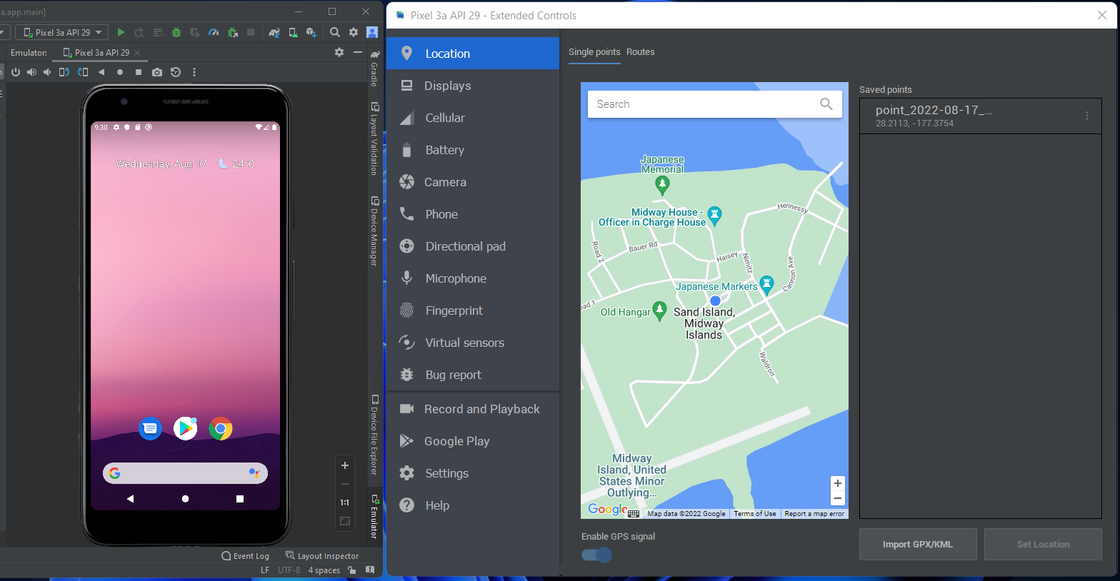Tap the emulator toolbar Home circle
The image size is (1120, 581).
click(120, 72)
